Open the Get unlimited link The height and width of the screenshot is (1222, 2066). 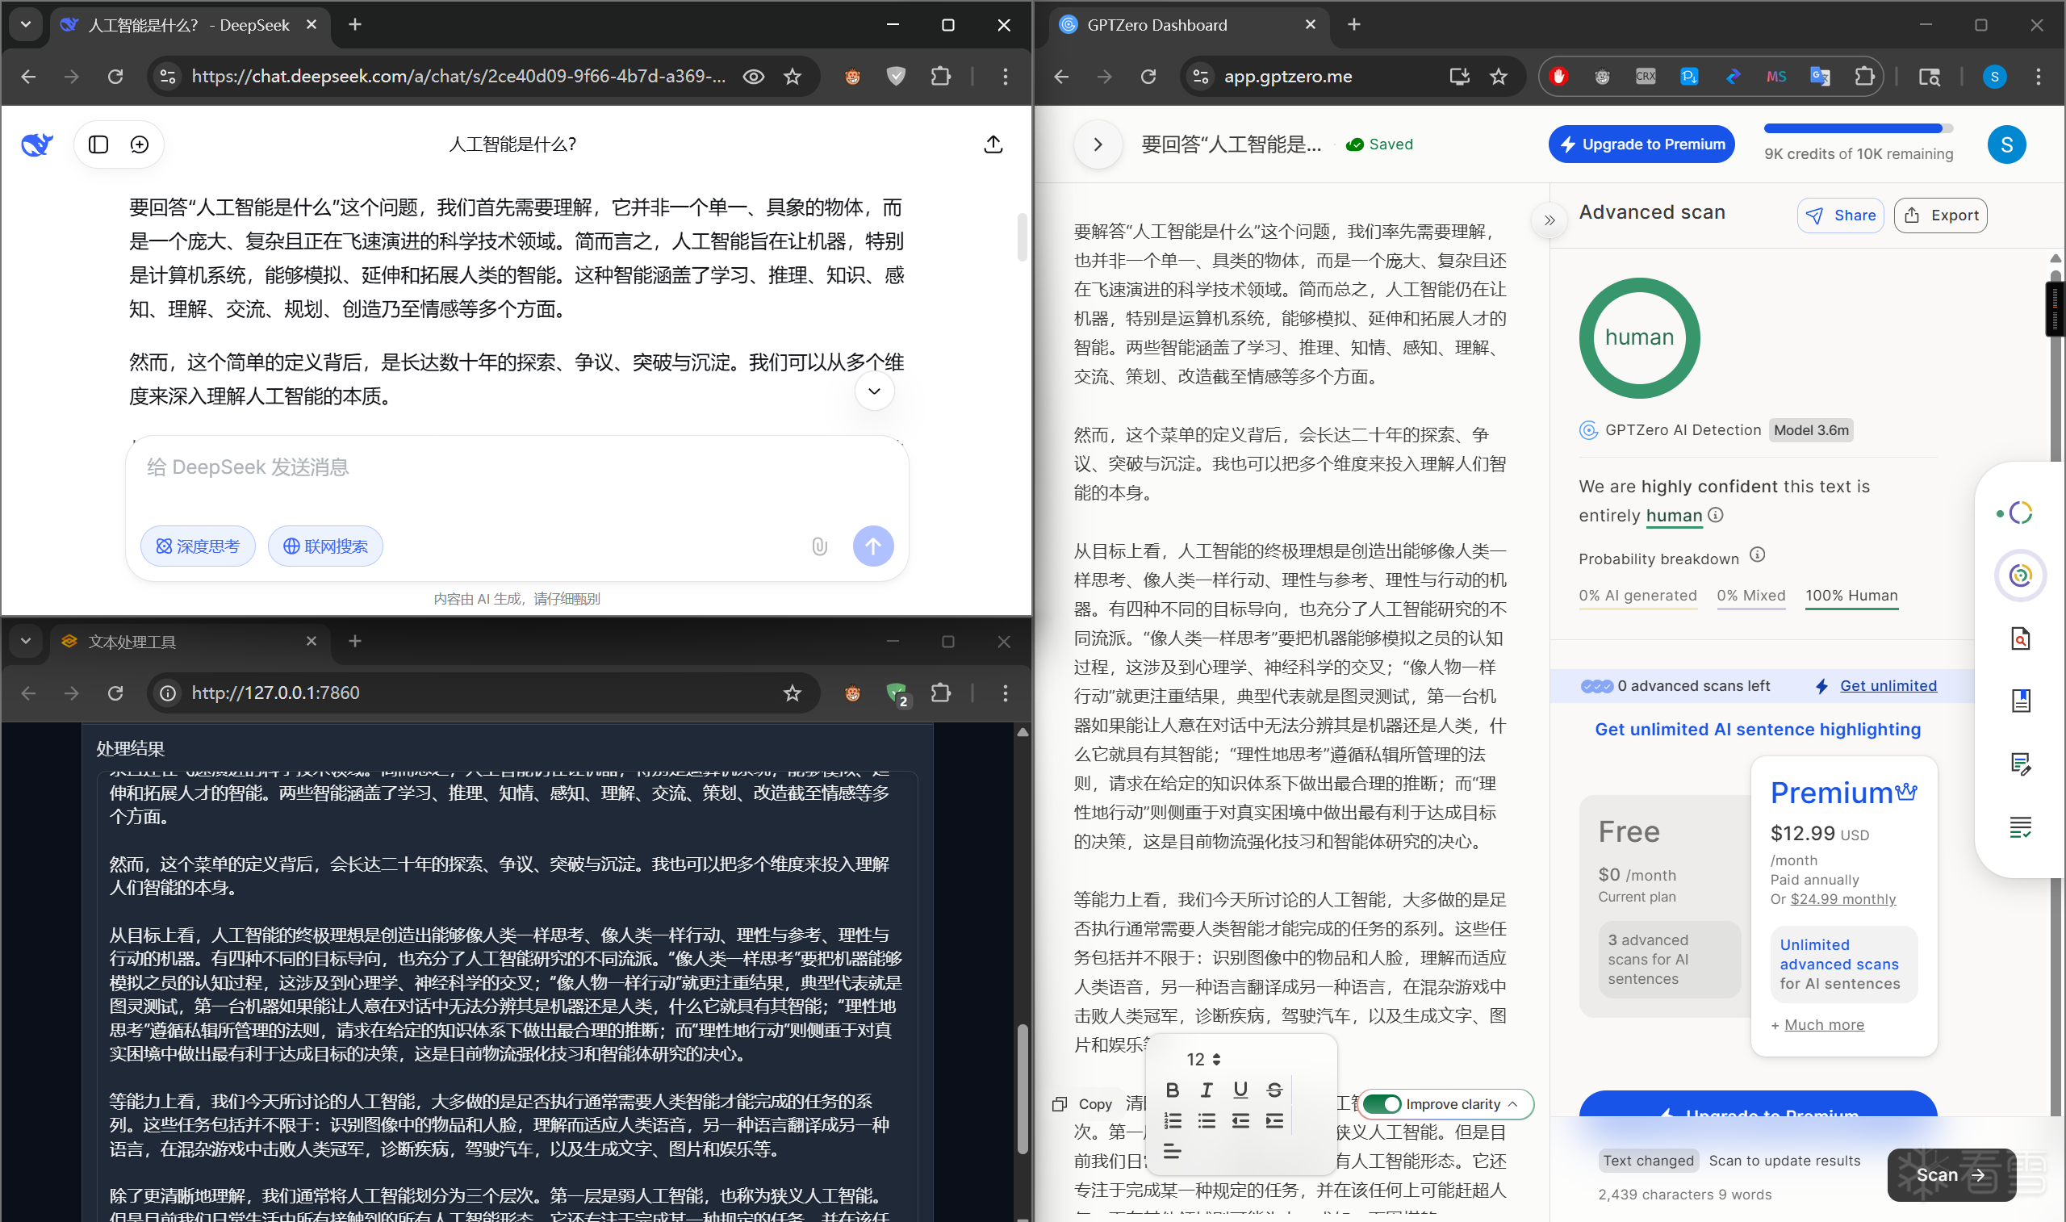click(x=1888, y=686)
